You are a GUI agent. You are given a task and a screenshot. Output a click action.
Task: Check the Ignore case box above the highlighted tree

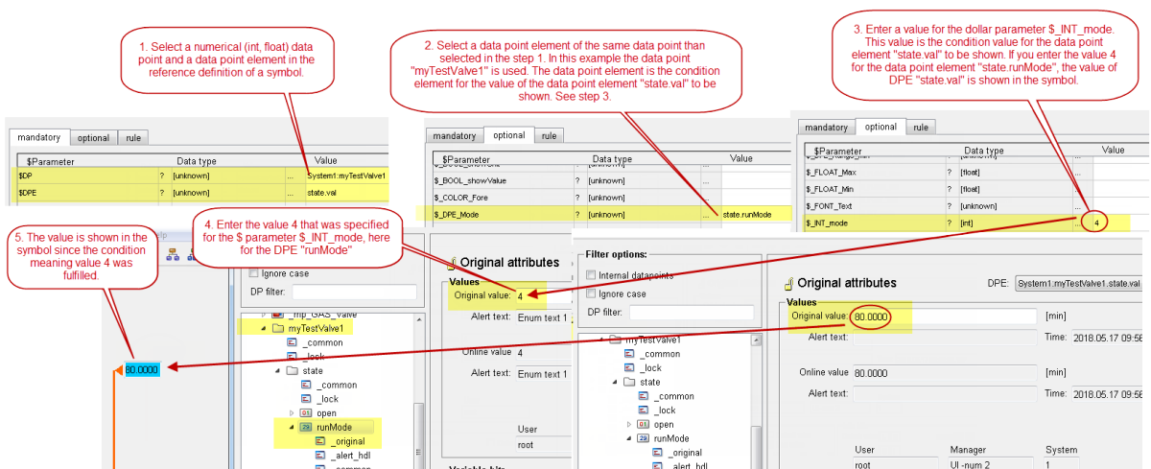[x=254, y=272]
